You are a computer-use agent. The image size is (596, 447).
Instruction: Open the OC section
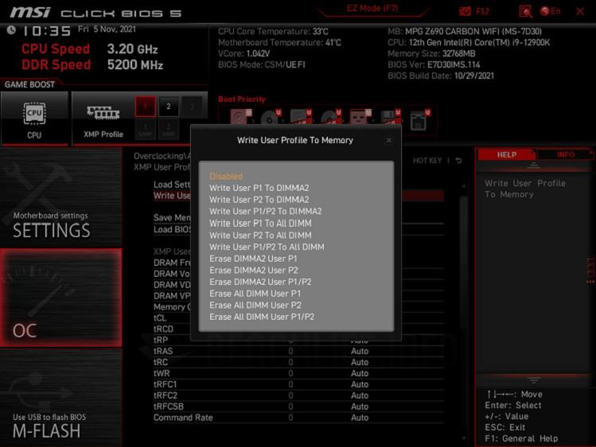pyautogui.click(x=60, y=297)
